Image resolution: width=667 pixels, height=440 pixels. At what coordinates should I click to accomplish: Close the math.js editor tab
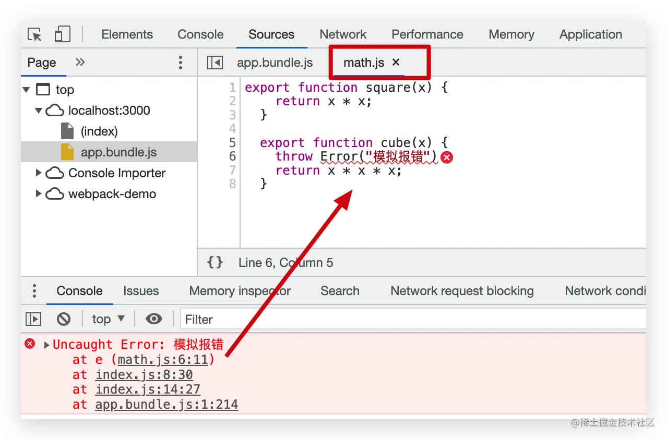coord(396,63)
